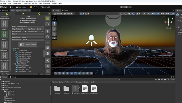Screen dimensions: 182x103
Task: Click the Project search field
Action: (x=137, y=79)
